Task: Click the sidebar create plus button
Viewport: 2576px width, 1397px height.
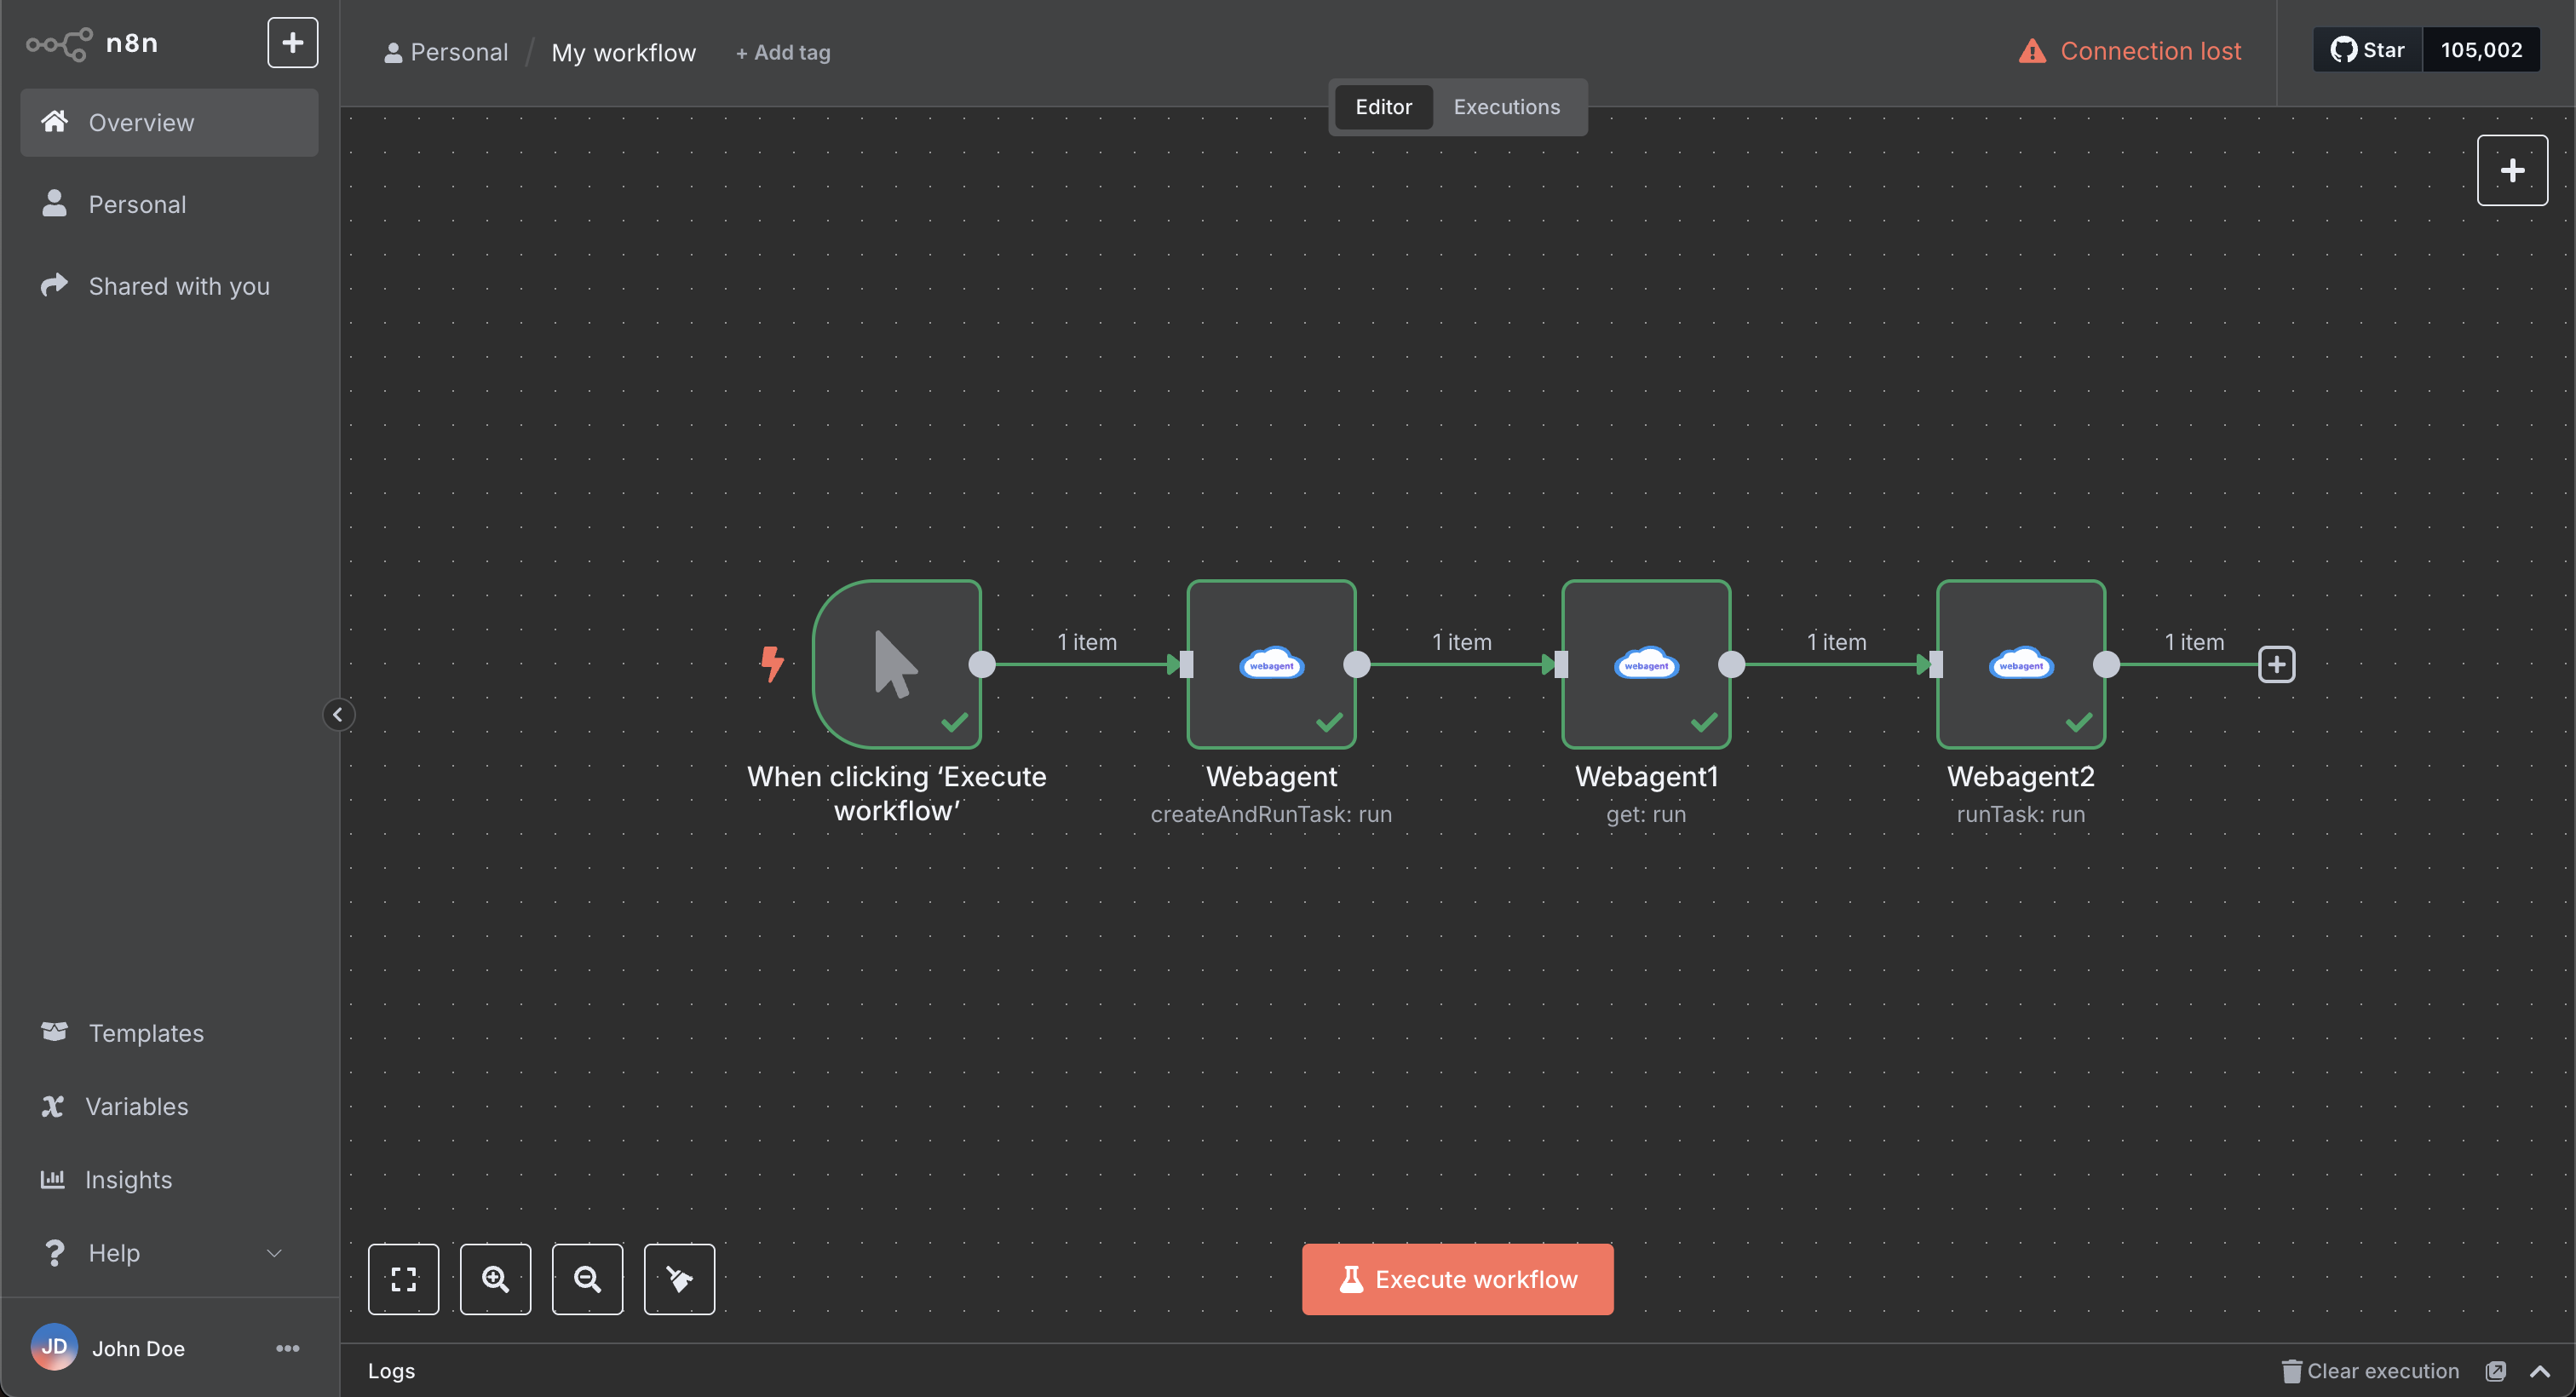Action: (x=292, y=43)
